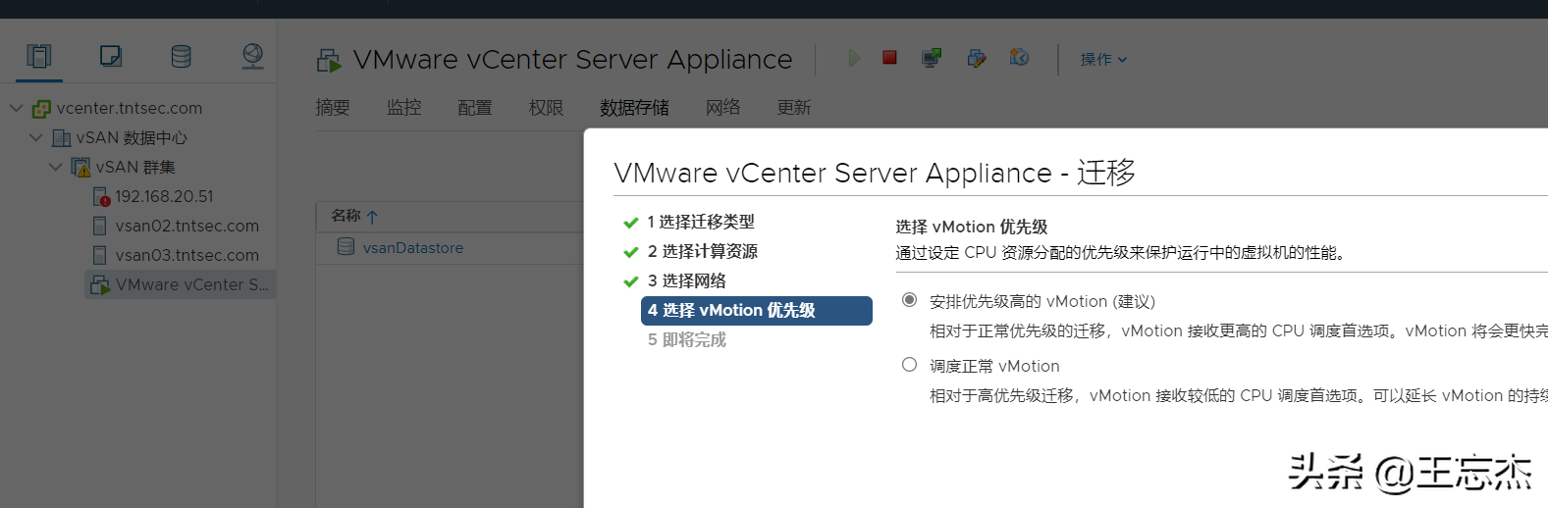Open the 监控 tab
This screenshot has width=1548, height=508.
pyautogui.click(x=403, y=107)
